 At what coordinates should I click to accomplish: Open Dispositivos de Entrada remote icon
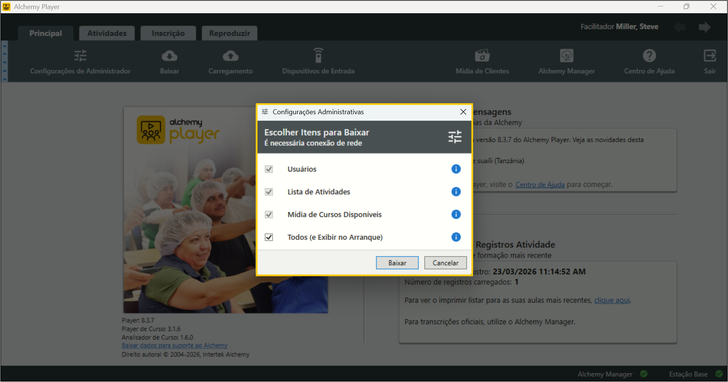tap(318, 56)
